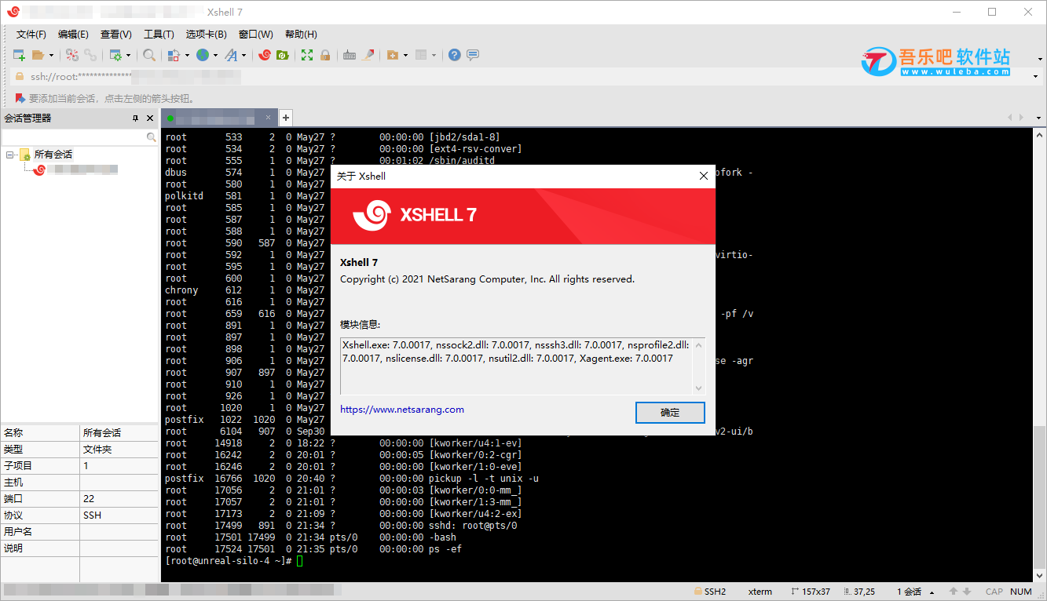This screenshot has width=1047, height=601.
Task: Click the Font 'A' toolbar icon
Action: pyautogui.click(x=231, y=55)
